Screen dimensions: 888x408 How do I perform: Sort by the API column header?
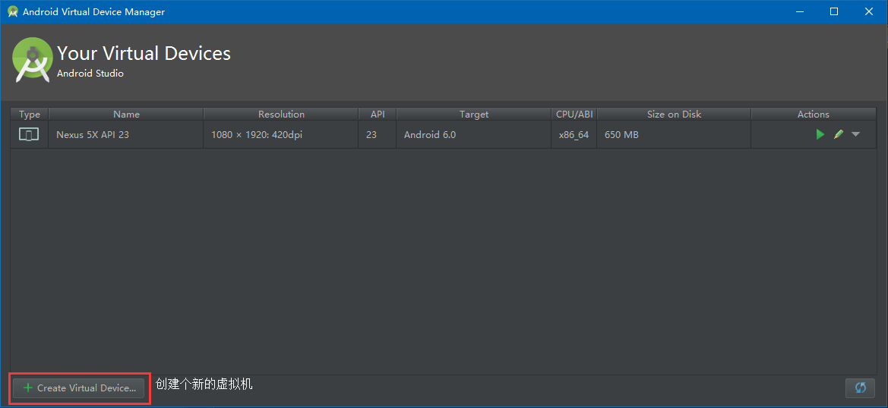pyautogui.click(x=378, y=115)
